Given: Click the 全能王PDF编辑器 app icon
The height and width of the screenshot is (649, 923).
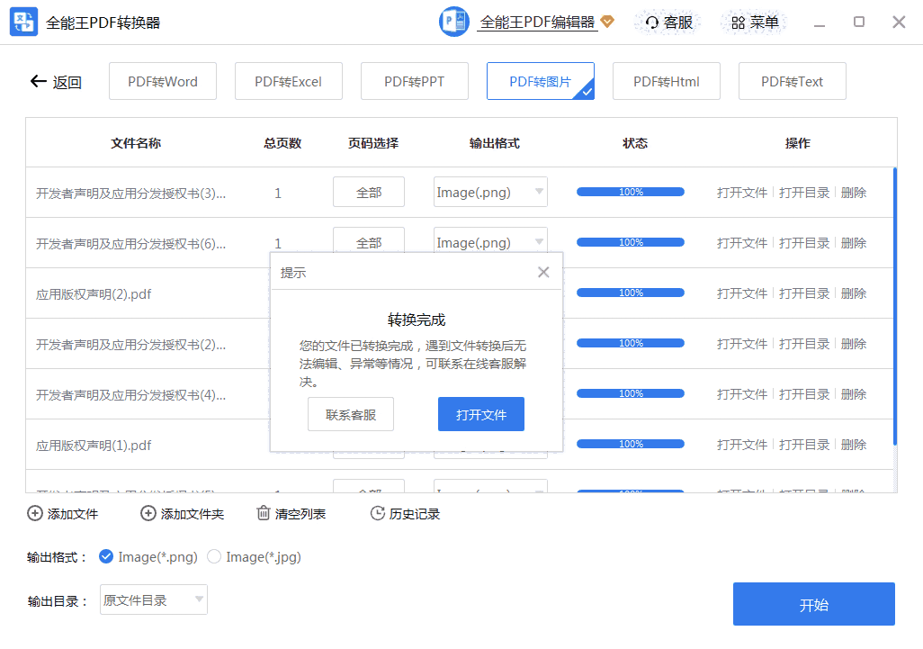Looking at the screenshot, I should tap(454, 23).
